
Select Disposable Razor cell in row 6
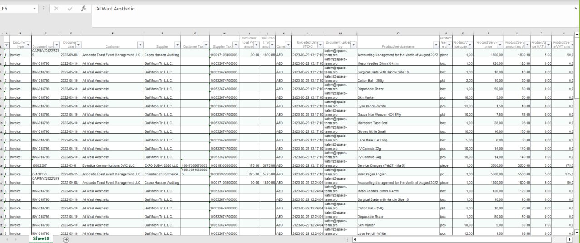(398, 87)
